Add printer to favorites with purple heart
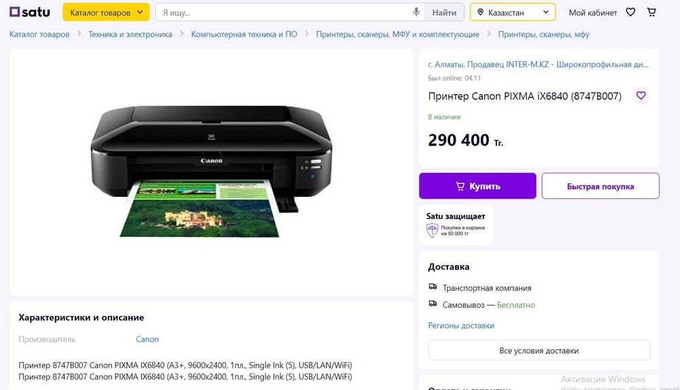 [x=641, y=95]
